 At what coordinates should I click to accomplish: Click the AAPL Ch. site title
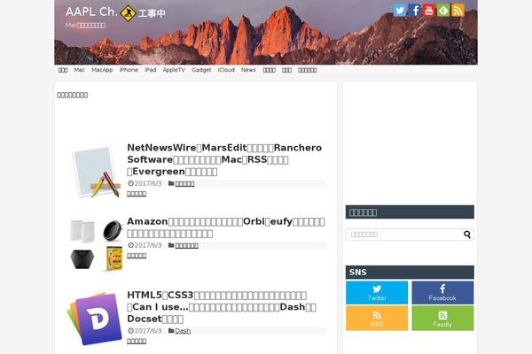click(x=91, y=12)
